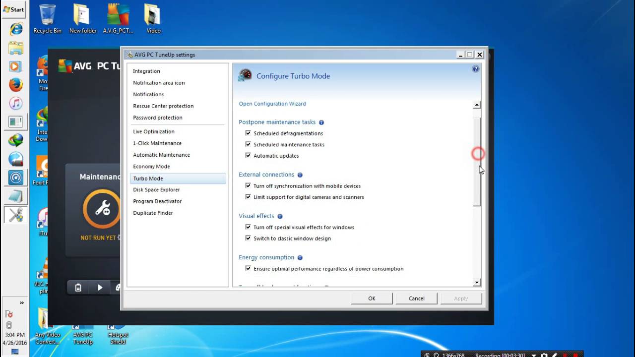Click the clipboard icon in AVG main window
This screenshot has width=635, height=357.
click(x=78, y=288)
